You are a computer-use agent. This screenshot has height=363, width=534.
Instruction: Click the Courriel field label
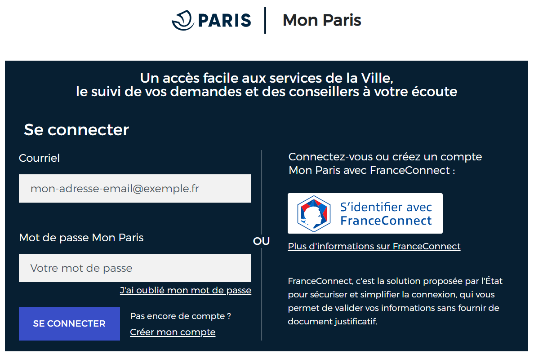tap(39, 158)
